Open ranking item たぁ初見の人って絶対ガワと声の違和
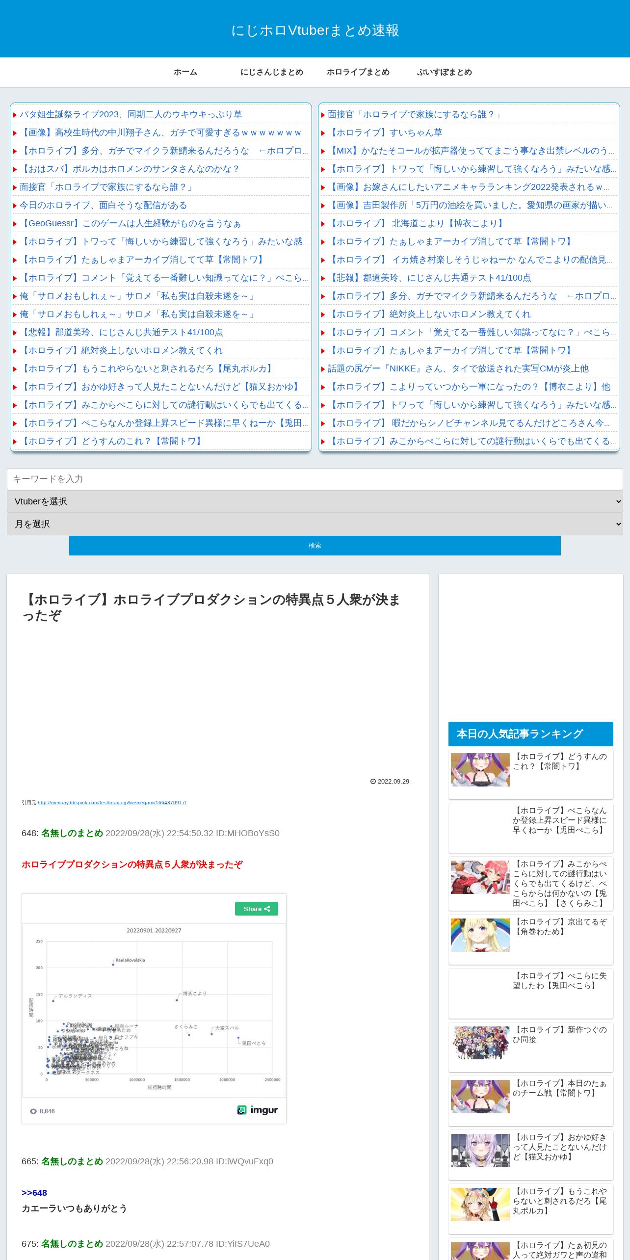The height and width of the screenshot is (1260, 630). (531, 1249)
